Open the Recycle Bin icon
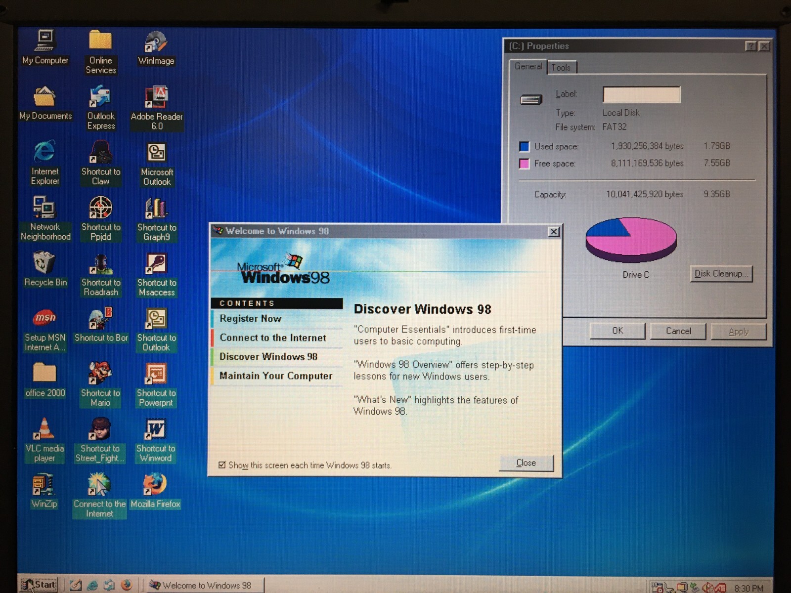This screenshot has height=593, width=791. coord(45,269)
